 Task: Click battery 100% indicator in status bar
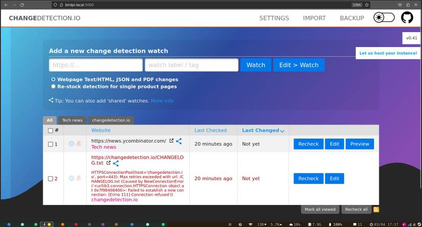[x=336, y=224]
